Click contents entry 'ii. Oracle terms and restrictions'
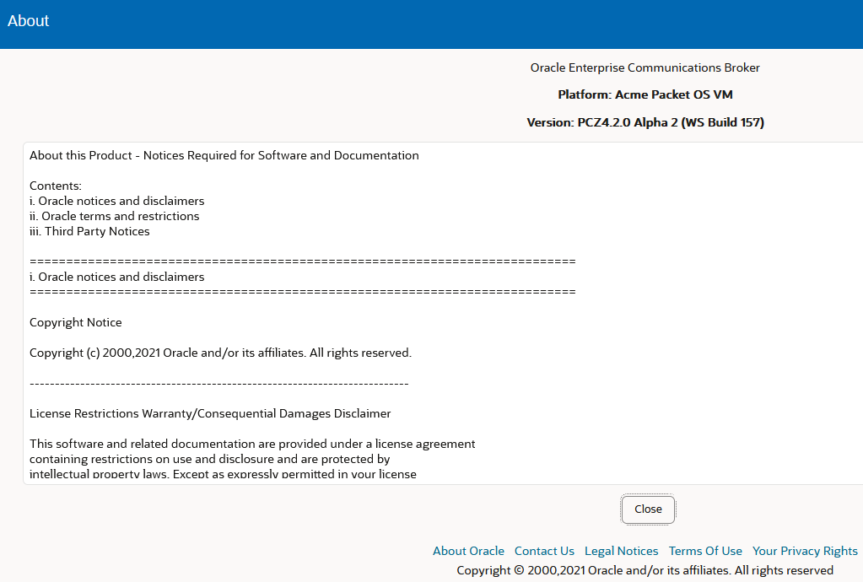This screenshot has width=863, height=582. (x=115, y=216)
